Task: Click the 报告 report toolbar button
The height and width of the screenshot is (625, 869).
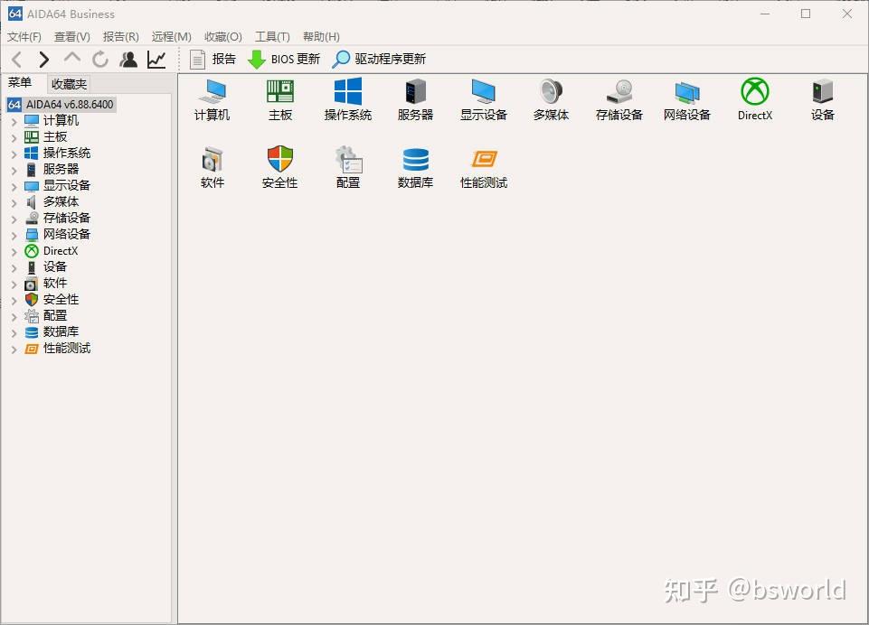Action: (x=213, y=60)
